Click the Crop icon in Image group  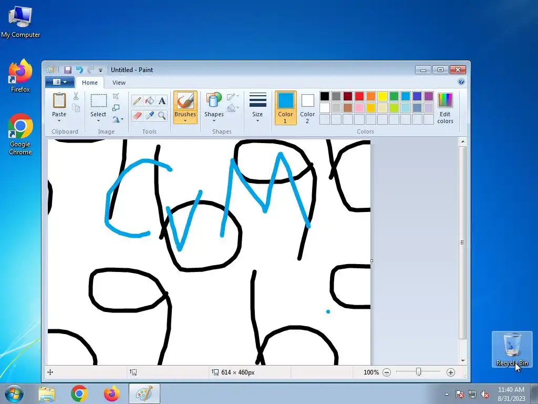click(116, 97)
